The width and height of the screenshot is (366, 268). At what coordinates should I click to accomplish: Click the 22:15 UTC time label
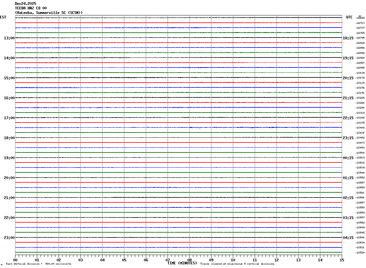(x=348, y=118)
